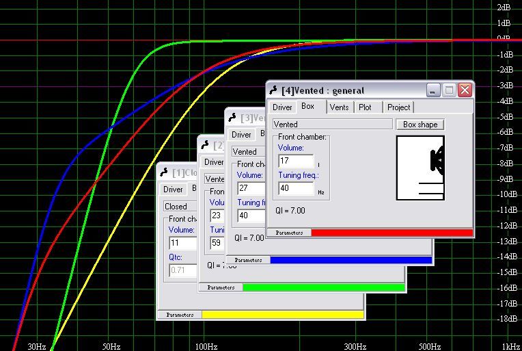Open the Driver tab in window [3]

click(241, 135)
